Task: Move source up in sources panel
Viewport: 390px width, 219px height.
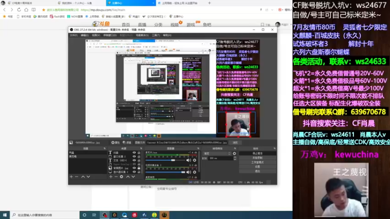Action: click(x=128, y=177)
